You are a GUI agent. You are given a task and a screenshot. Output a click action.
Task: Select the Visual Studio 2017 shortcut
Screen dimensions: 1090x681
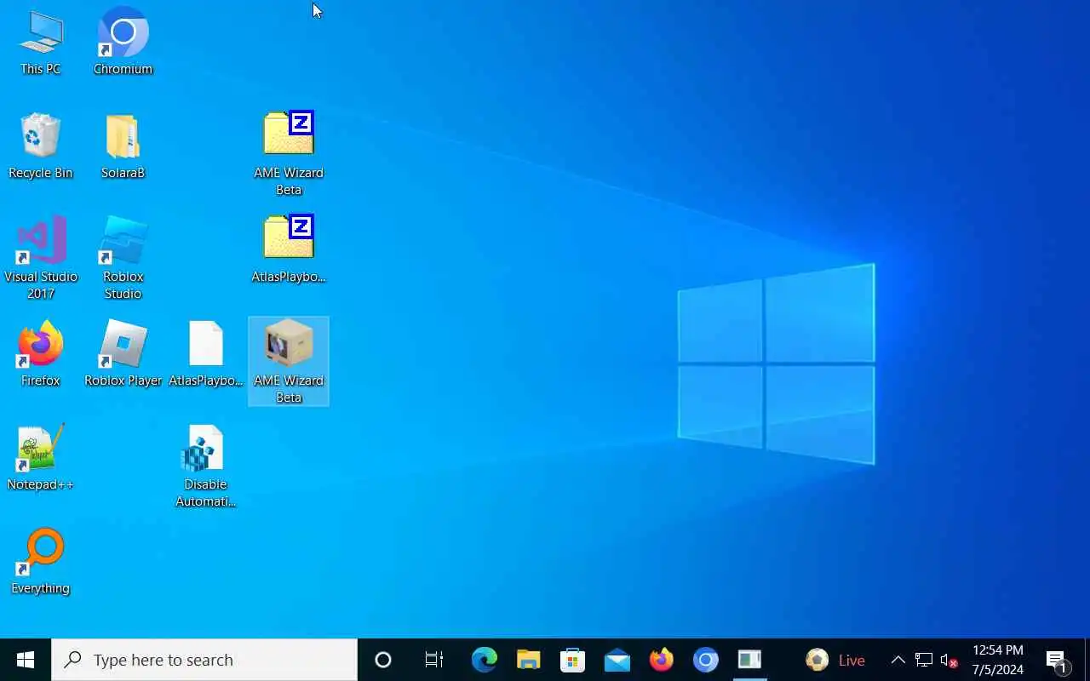point(40,258)
